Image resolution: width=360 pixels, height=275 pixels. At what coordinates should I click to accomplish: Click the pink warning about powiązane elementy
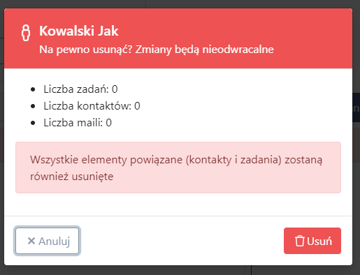coord(178,168)
